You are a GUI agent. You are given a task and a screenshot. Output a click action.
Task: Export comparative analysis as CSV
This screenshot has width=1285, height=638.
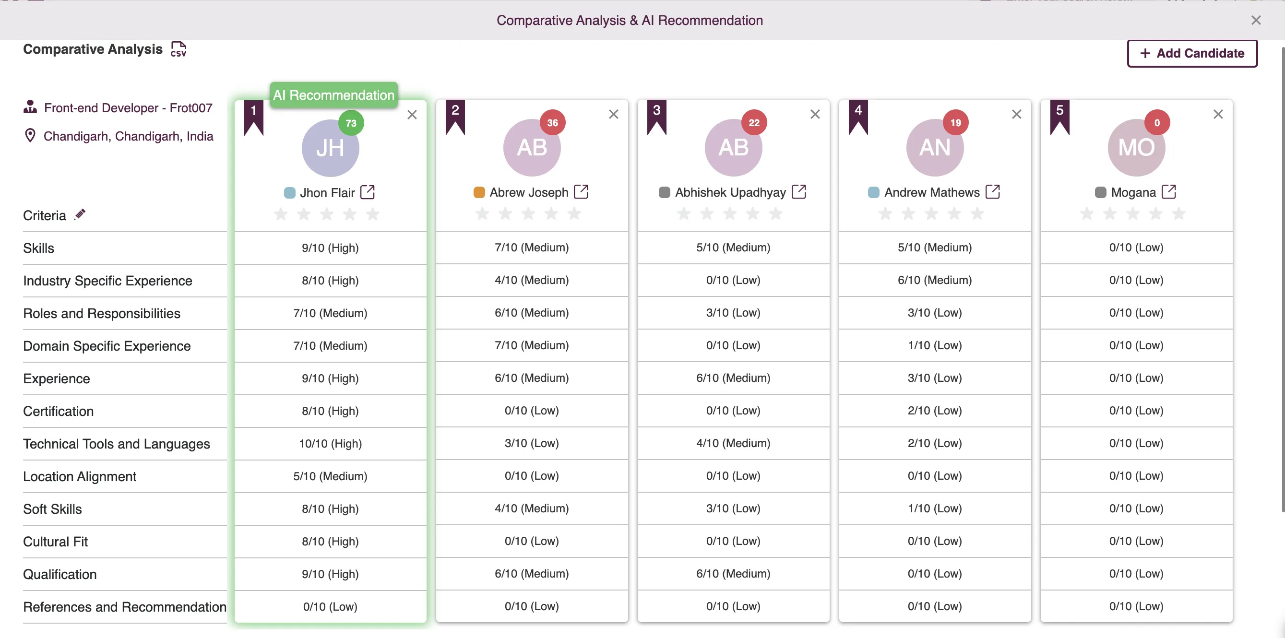(178, 49)
